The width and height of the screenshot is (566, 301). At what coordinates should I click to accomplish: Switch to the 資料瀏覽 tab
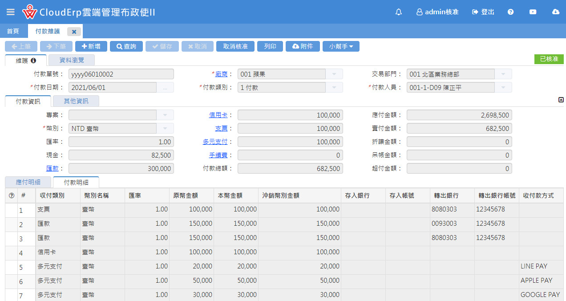pyautogui.click(x=71, y=60)
